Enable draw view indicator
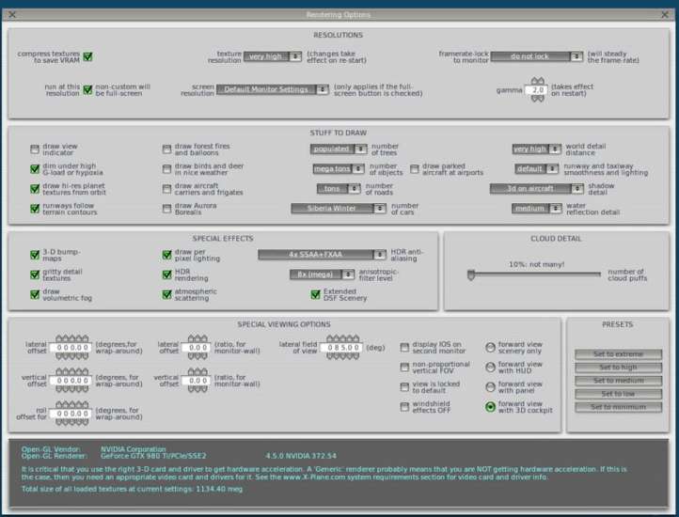The image size is (679, 517). 35,149
